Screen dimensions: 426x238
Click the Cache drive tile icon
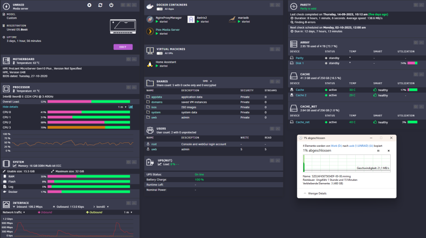(x=294, y=76)
